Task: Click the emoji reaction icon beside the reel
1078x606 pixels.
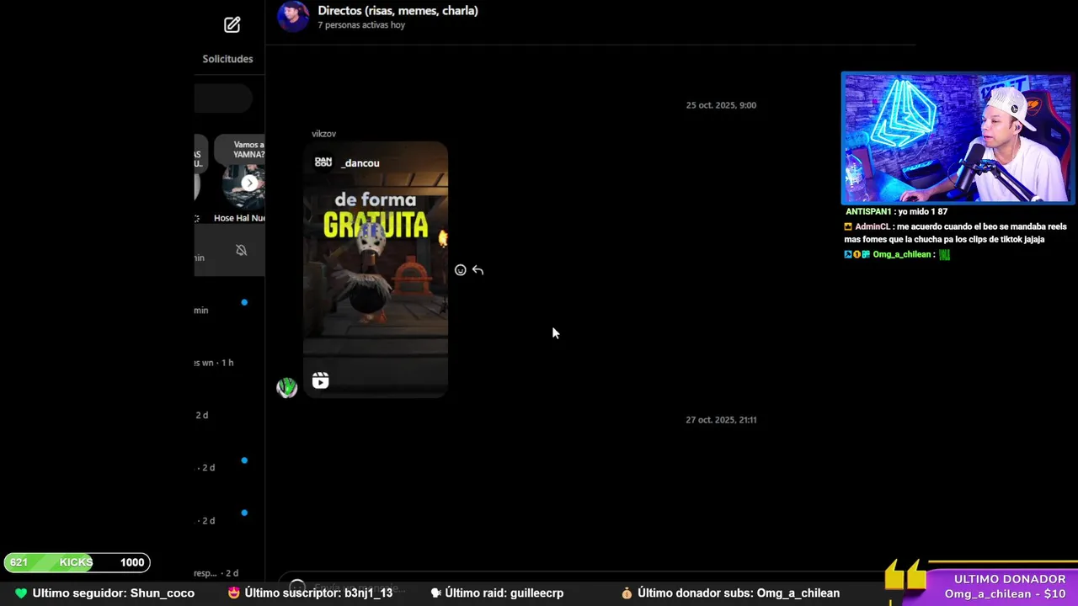Action: pyautogui.click(x=460, y=270)
